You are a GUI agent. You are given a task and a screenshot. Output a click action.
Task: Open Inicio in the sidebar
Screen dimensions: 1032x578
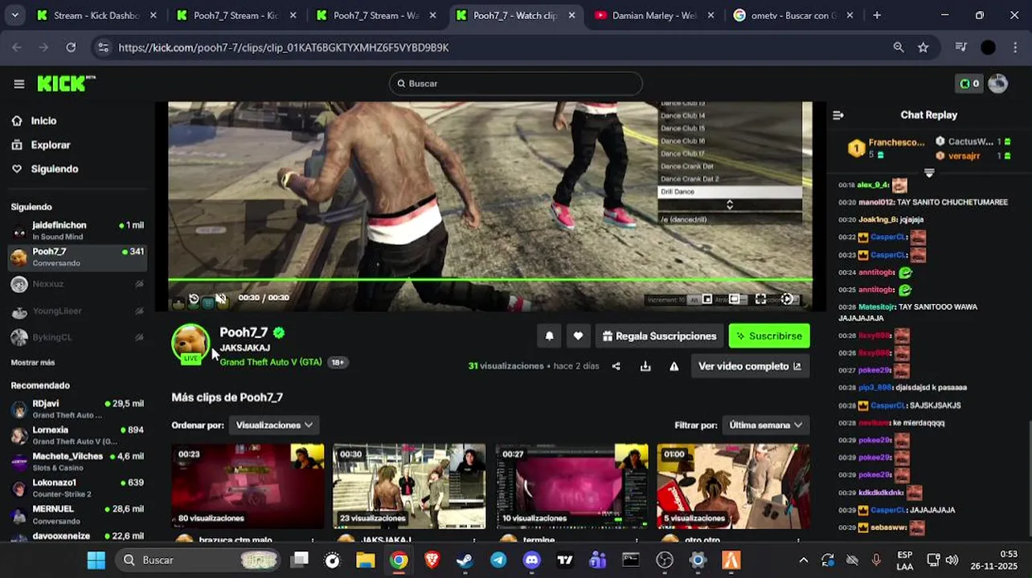pyautogui.click(x=43, y=120)
